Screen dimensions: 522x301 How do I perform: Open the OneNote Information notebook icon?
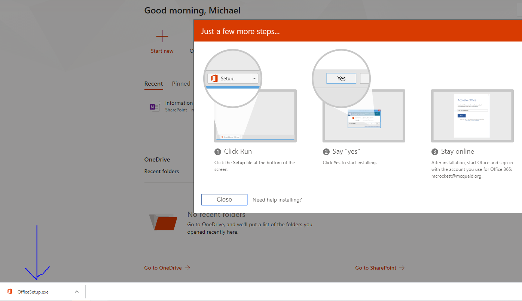coord(152,107)
